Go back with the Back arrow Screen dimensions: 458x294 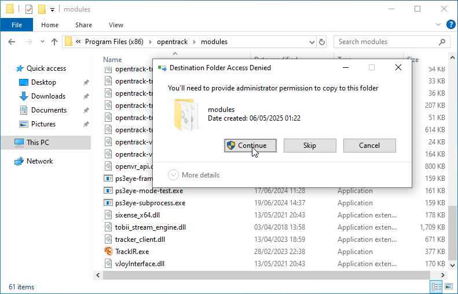pos(12,42)
